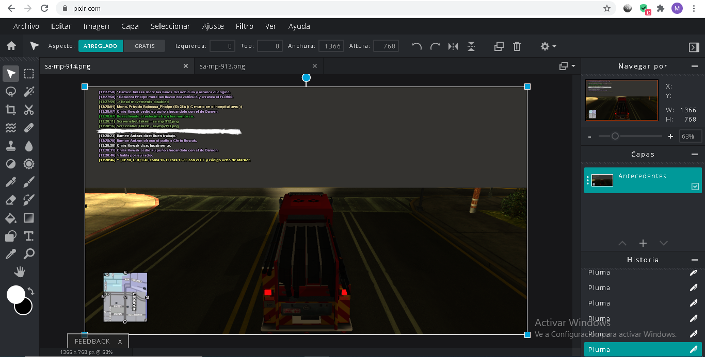Flip the layer vertically

click(471, 46)
